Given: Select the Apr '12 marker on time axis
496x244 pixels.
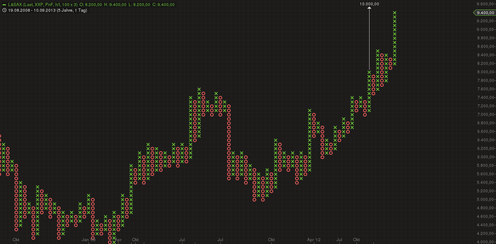Looking at the screenshot, I should click(314, 240).
